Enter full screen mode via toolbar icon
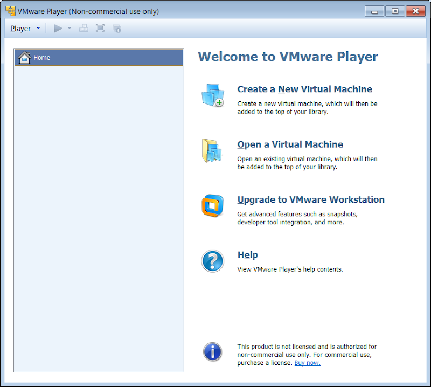 (100, 28)
